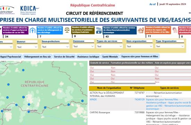
Task: Click the Gratuité de service column header
Action: (100, 63)
